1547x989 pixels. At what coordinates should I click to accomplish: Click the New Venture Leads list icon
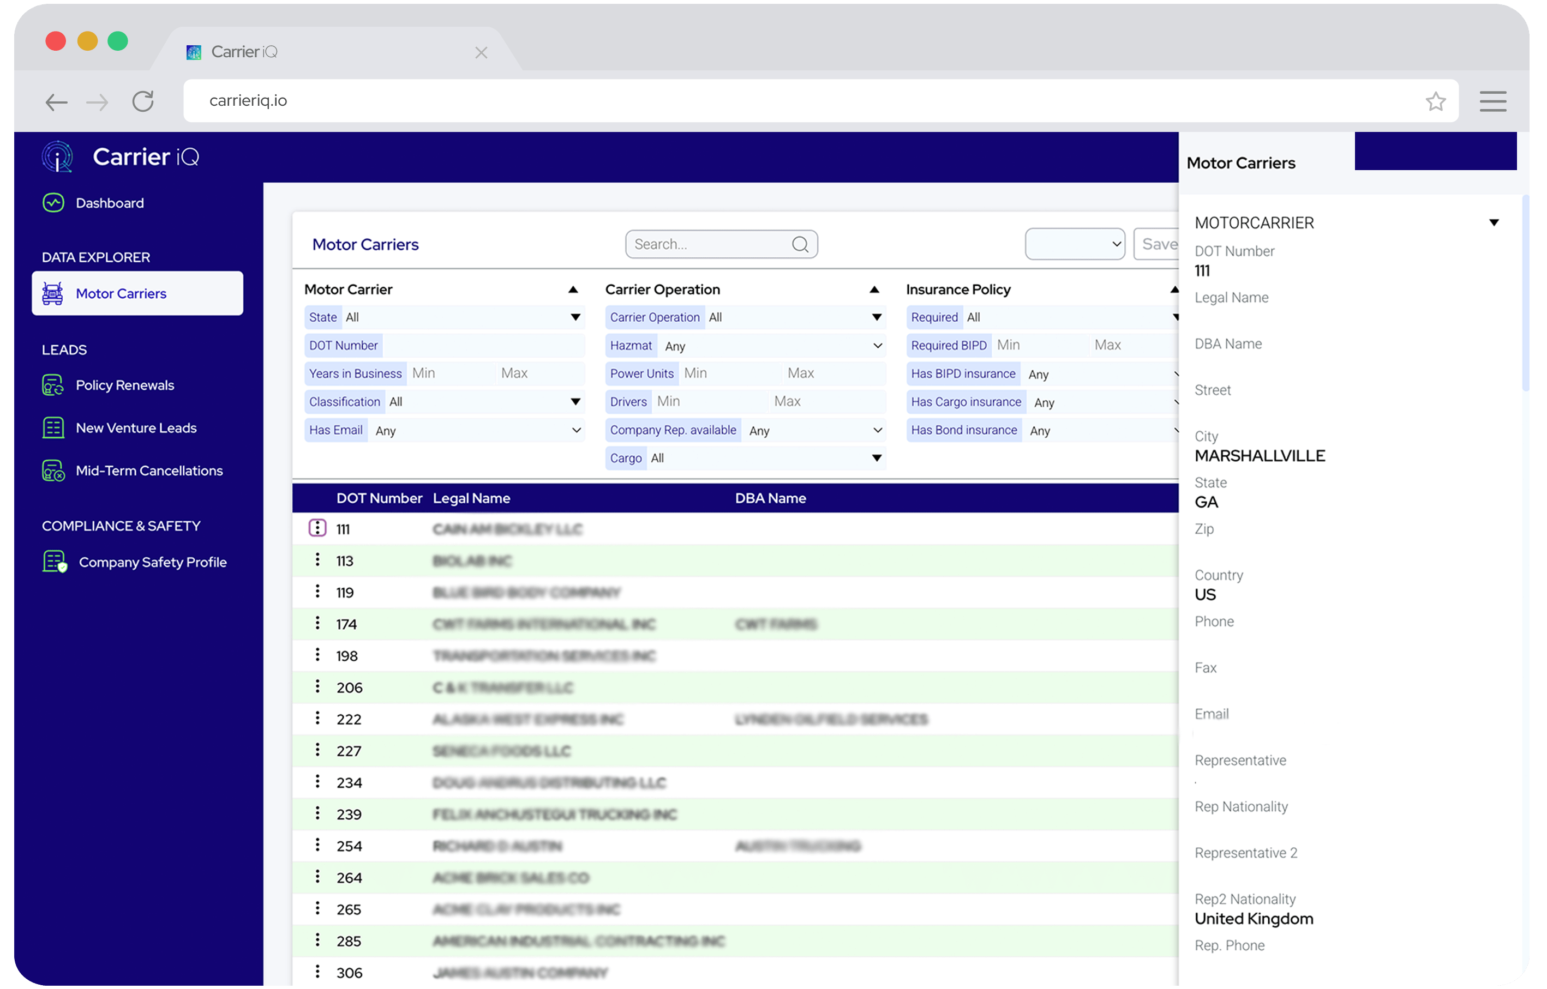[x=53, y=427]
